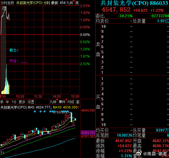Click the red up arrow after MA10 value
The height and width of the screenshot is (158, 169).
coord(78,108)
